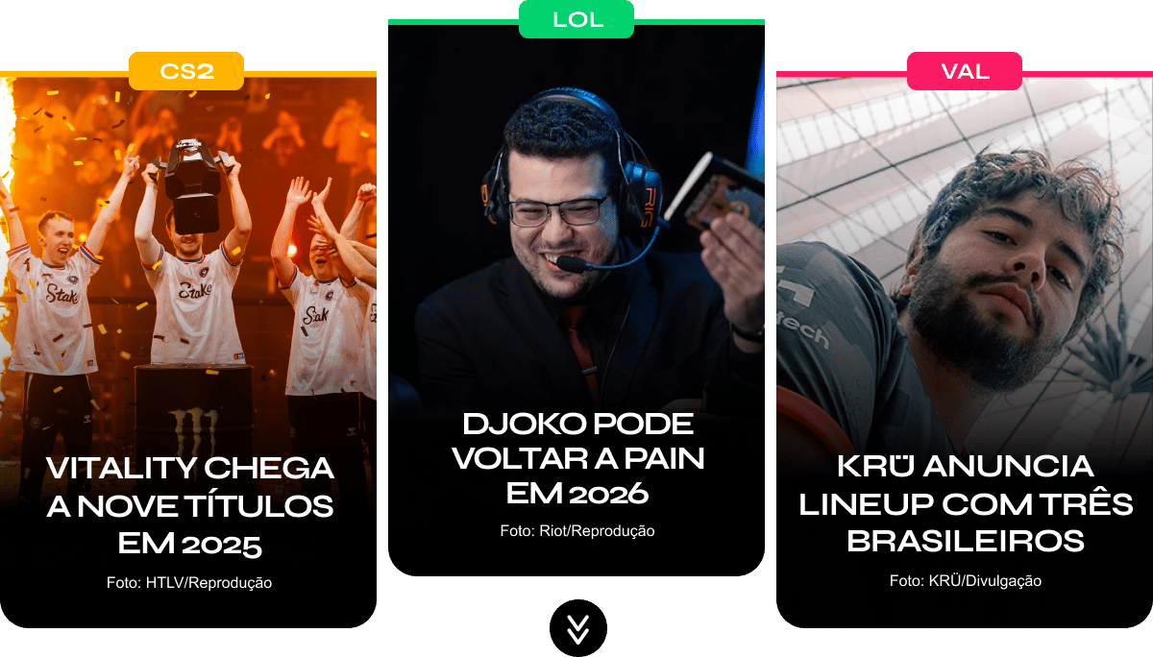Select the green LOL category tag

click(x=576, y=19)
